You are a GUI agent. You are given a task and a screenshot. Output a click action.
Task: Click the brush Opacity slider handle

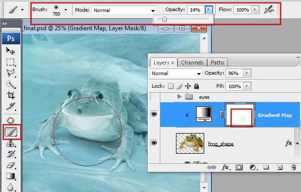[x=164, y=19]
